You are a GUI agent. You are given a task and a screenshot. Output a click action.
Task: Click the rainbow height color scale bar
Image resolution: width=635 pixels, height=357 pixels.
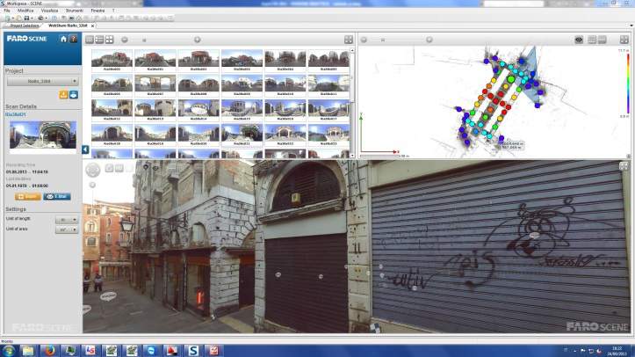tap(629, 83)
